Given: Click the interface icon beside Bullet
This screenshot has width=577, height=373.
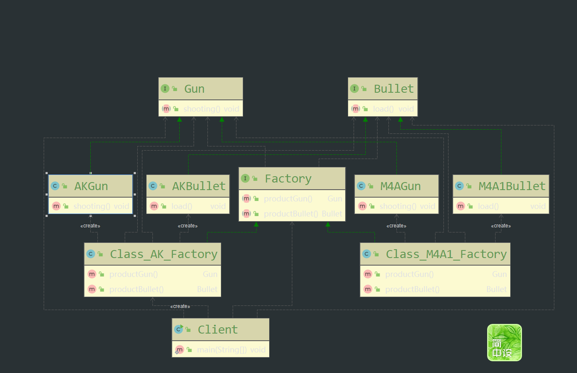Looking at the screenshot, I should click(x=354, y=89).
